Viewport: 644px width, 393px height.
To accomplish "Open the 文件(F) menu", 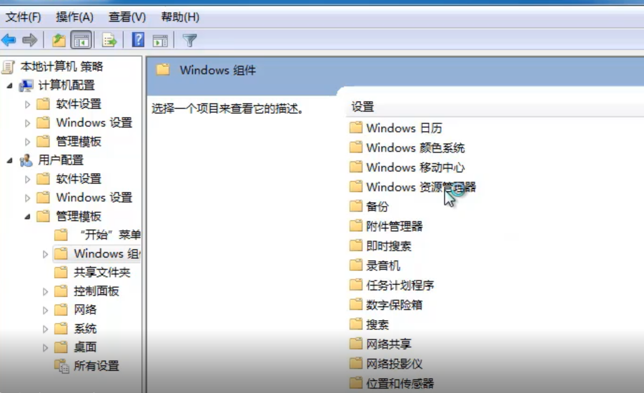I will coord(23,17).
